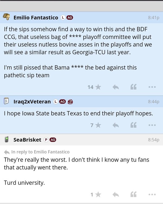Quote Iraq2xVeteran's post
The width and height of the screenshot is (163, 204).
[133, 125]
